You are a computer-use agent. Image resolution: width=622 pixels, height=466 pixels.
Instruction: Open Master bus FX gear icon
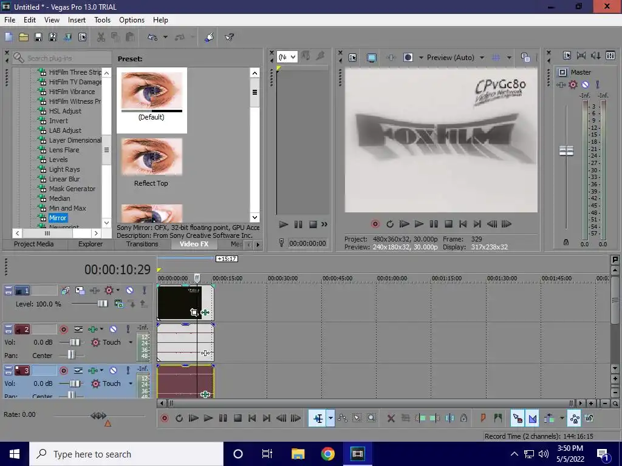573,84
